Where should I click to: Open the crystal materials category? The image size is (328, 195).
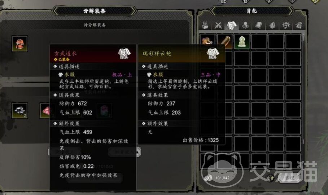272,26
